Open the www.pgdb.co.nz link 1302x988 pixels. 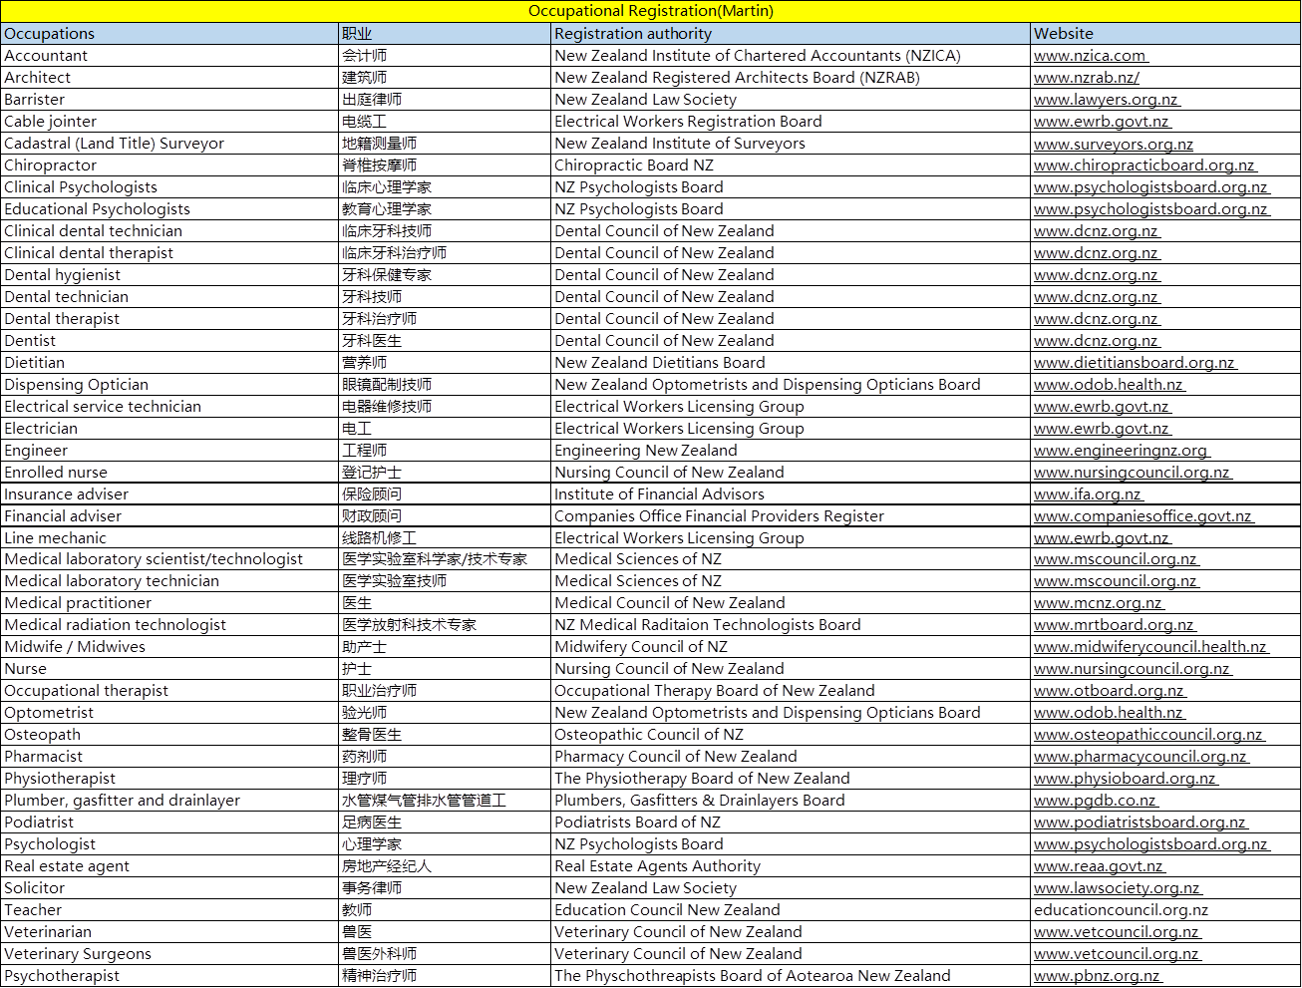[1096, 801]
